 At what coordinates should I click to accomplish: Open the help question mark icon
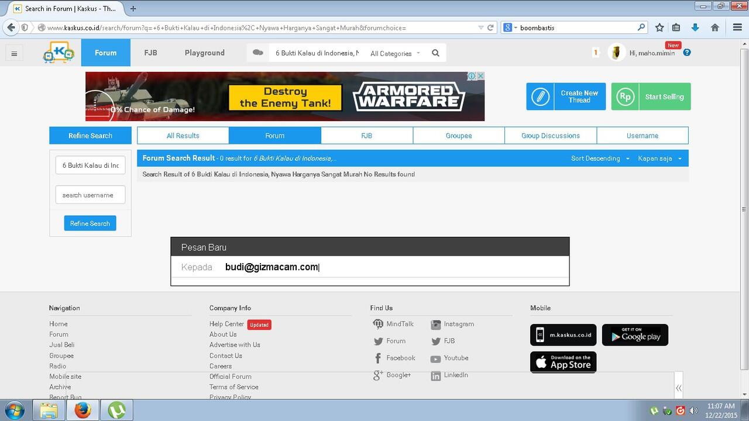click(687, 52)
